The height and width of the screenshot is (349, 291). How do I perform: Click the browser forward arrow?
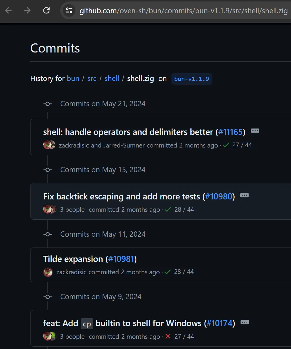[x=27, y=11]
